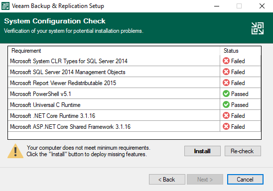Click the disabled Next > button

(x=205, y=180)
